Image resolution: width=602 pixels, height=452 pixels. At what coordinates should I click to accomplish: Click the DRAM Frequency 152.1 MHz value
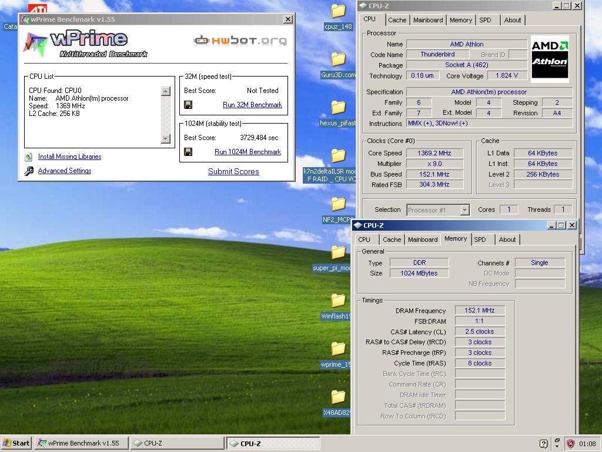click(480, 310)
